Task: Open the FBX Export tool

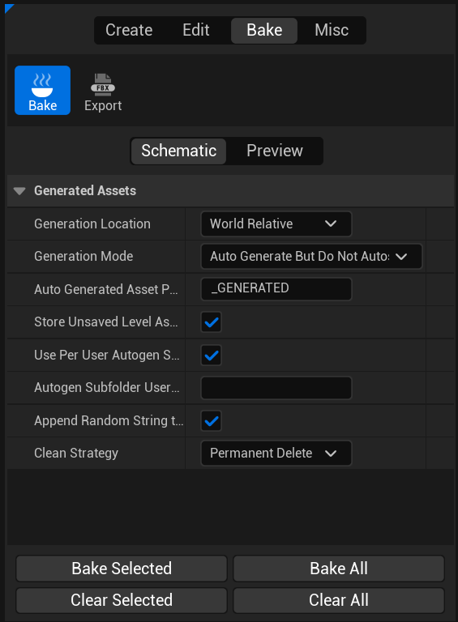Action: coord(103,92)
